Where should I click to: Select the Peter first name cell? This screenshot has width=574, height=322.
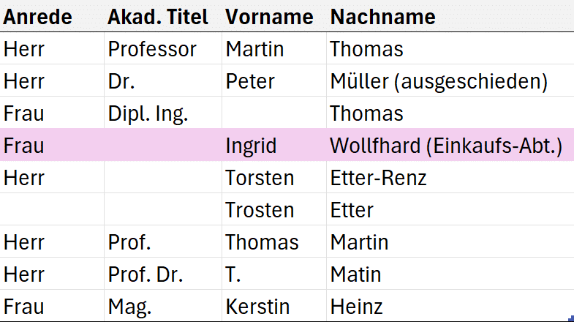tap(273, 81)
